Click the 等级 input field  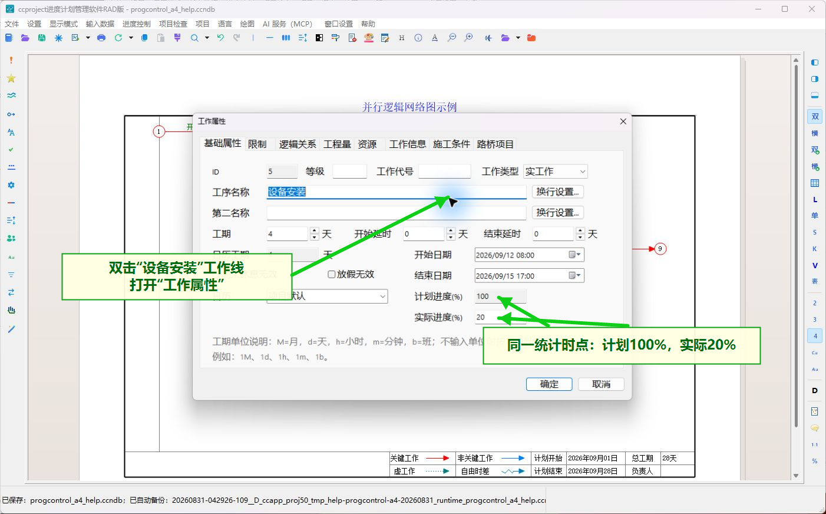(349, 172)
